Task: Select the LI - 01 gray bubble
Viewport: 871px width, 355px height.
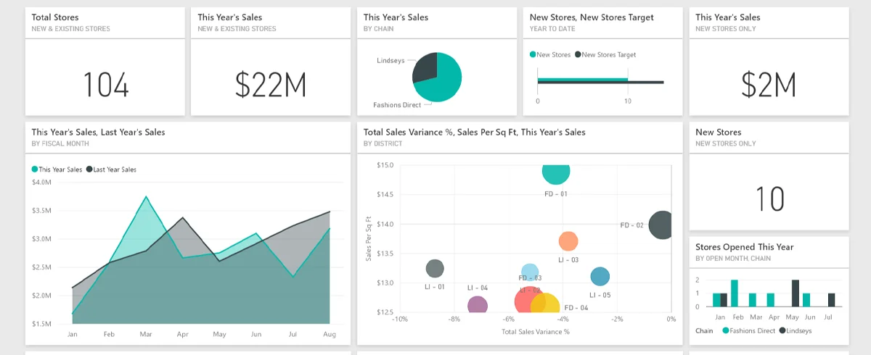Action: (x=435, y=269)
